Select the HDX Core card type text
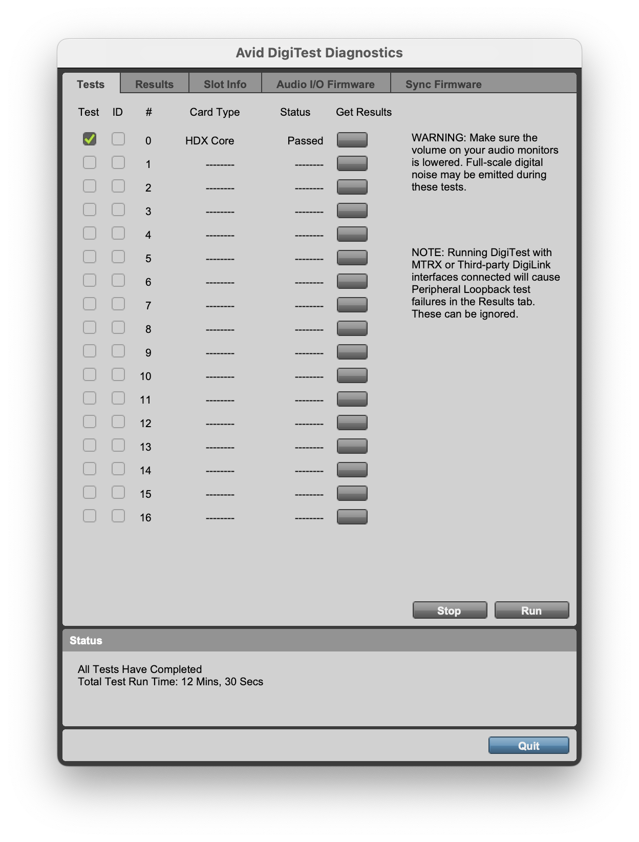The width and height of the screenshot is (639, 842). [x=210, y=141]
